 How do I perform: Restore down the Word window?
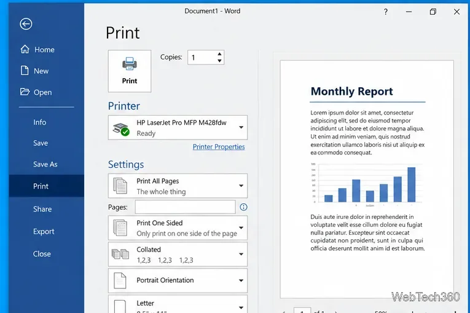[433, 12]
